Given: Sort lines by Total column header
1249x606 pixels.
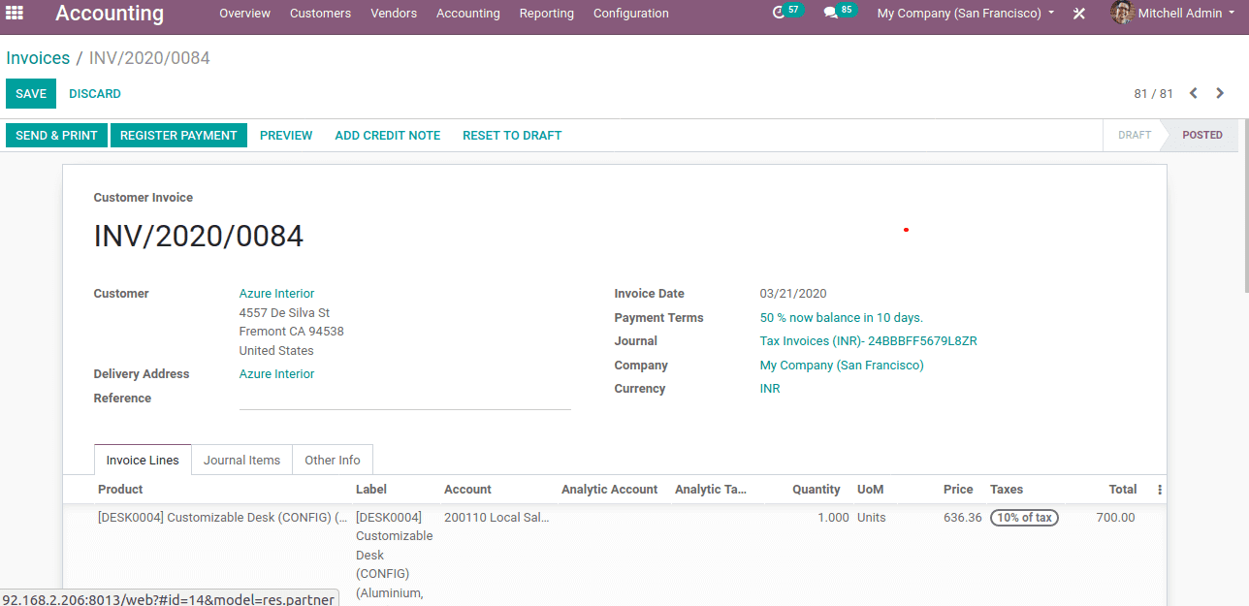Looking at the screenshot, I should [x=1123, y=490].
